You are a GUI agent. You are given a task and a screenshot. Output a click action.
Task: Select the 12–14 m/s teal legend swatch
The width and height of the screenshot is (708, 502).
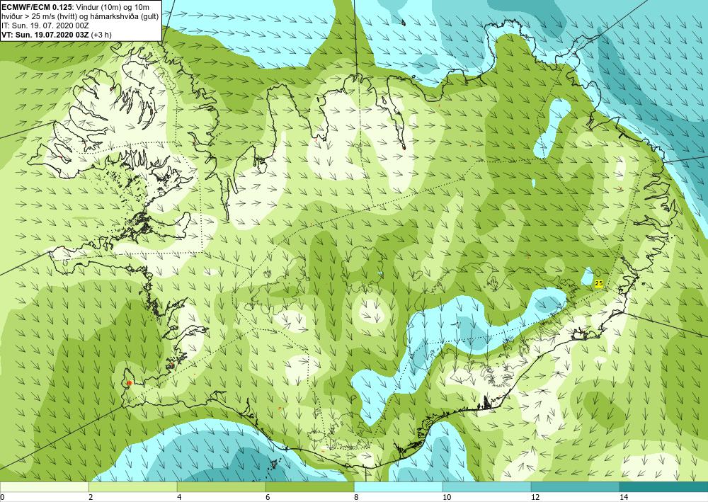pos(575,487)
